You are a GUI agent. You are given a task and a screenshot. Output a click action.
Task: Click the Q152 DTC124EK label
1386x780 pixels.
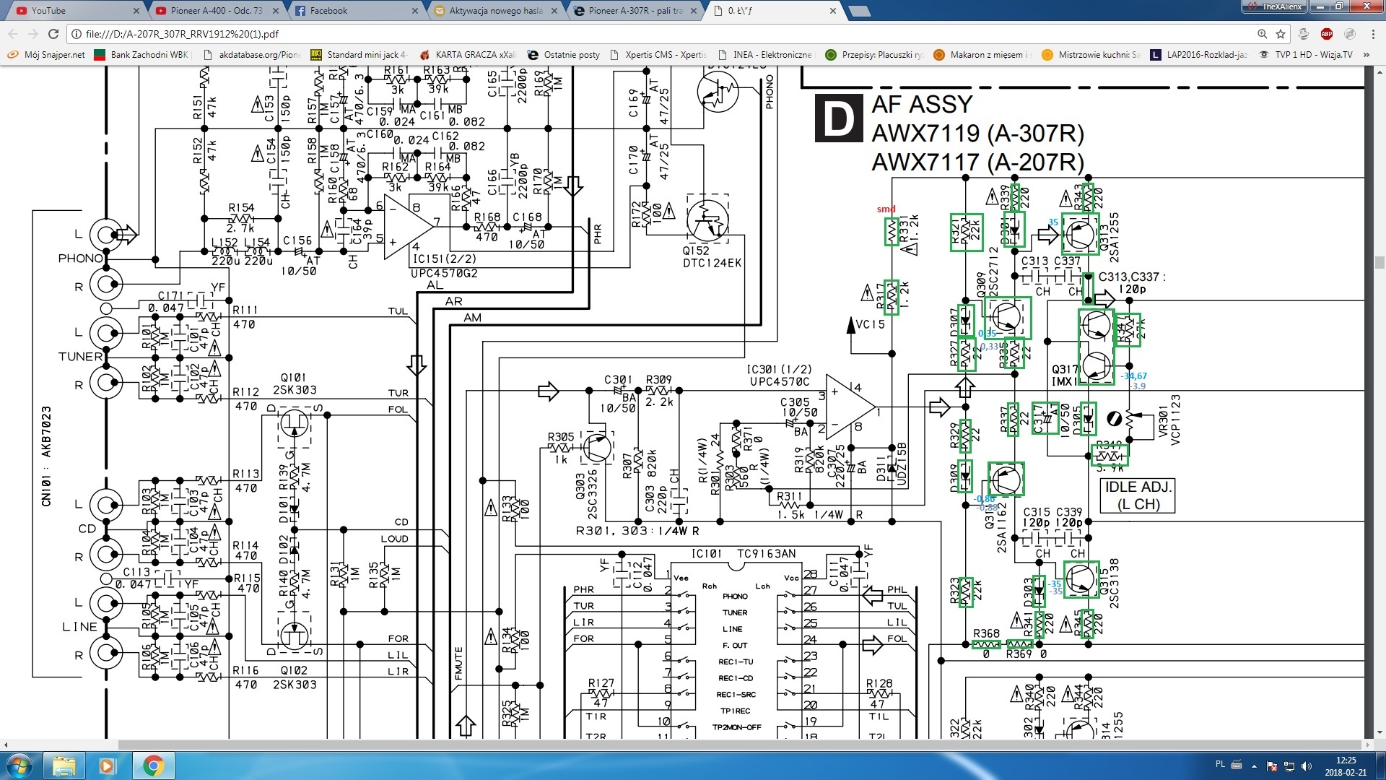pyautogui.click(x=712, y=257)
